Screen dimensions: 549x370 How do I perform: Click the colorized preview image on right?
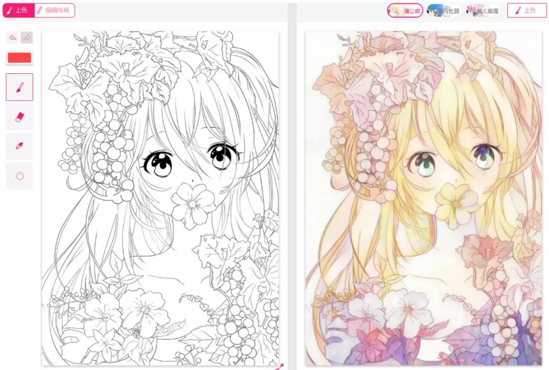[x=423, y=198]
